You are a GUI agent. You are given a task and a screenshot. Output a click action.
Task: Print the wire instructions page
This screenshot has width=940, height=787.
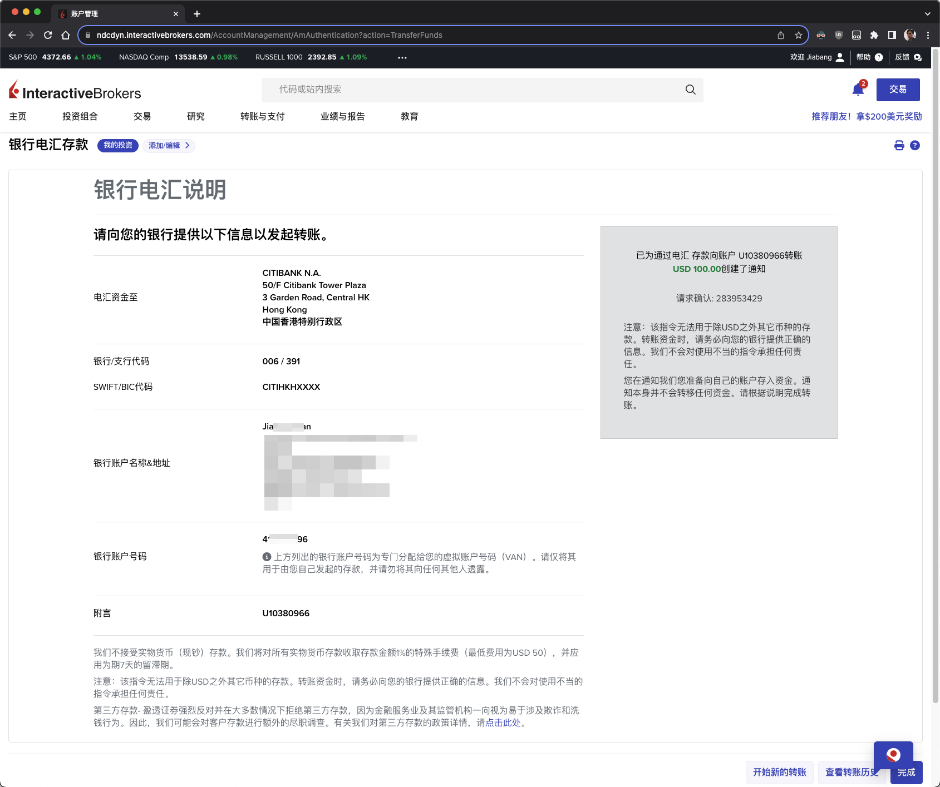[x=899, y=146]
